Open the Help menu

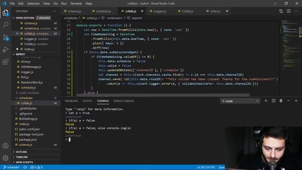89,3
